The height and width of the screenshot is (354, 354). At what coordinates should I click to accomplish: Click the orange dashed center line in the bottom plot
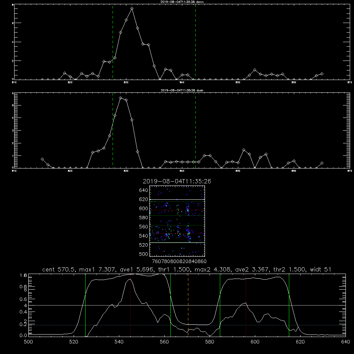(188, 305)
